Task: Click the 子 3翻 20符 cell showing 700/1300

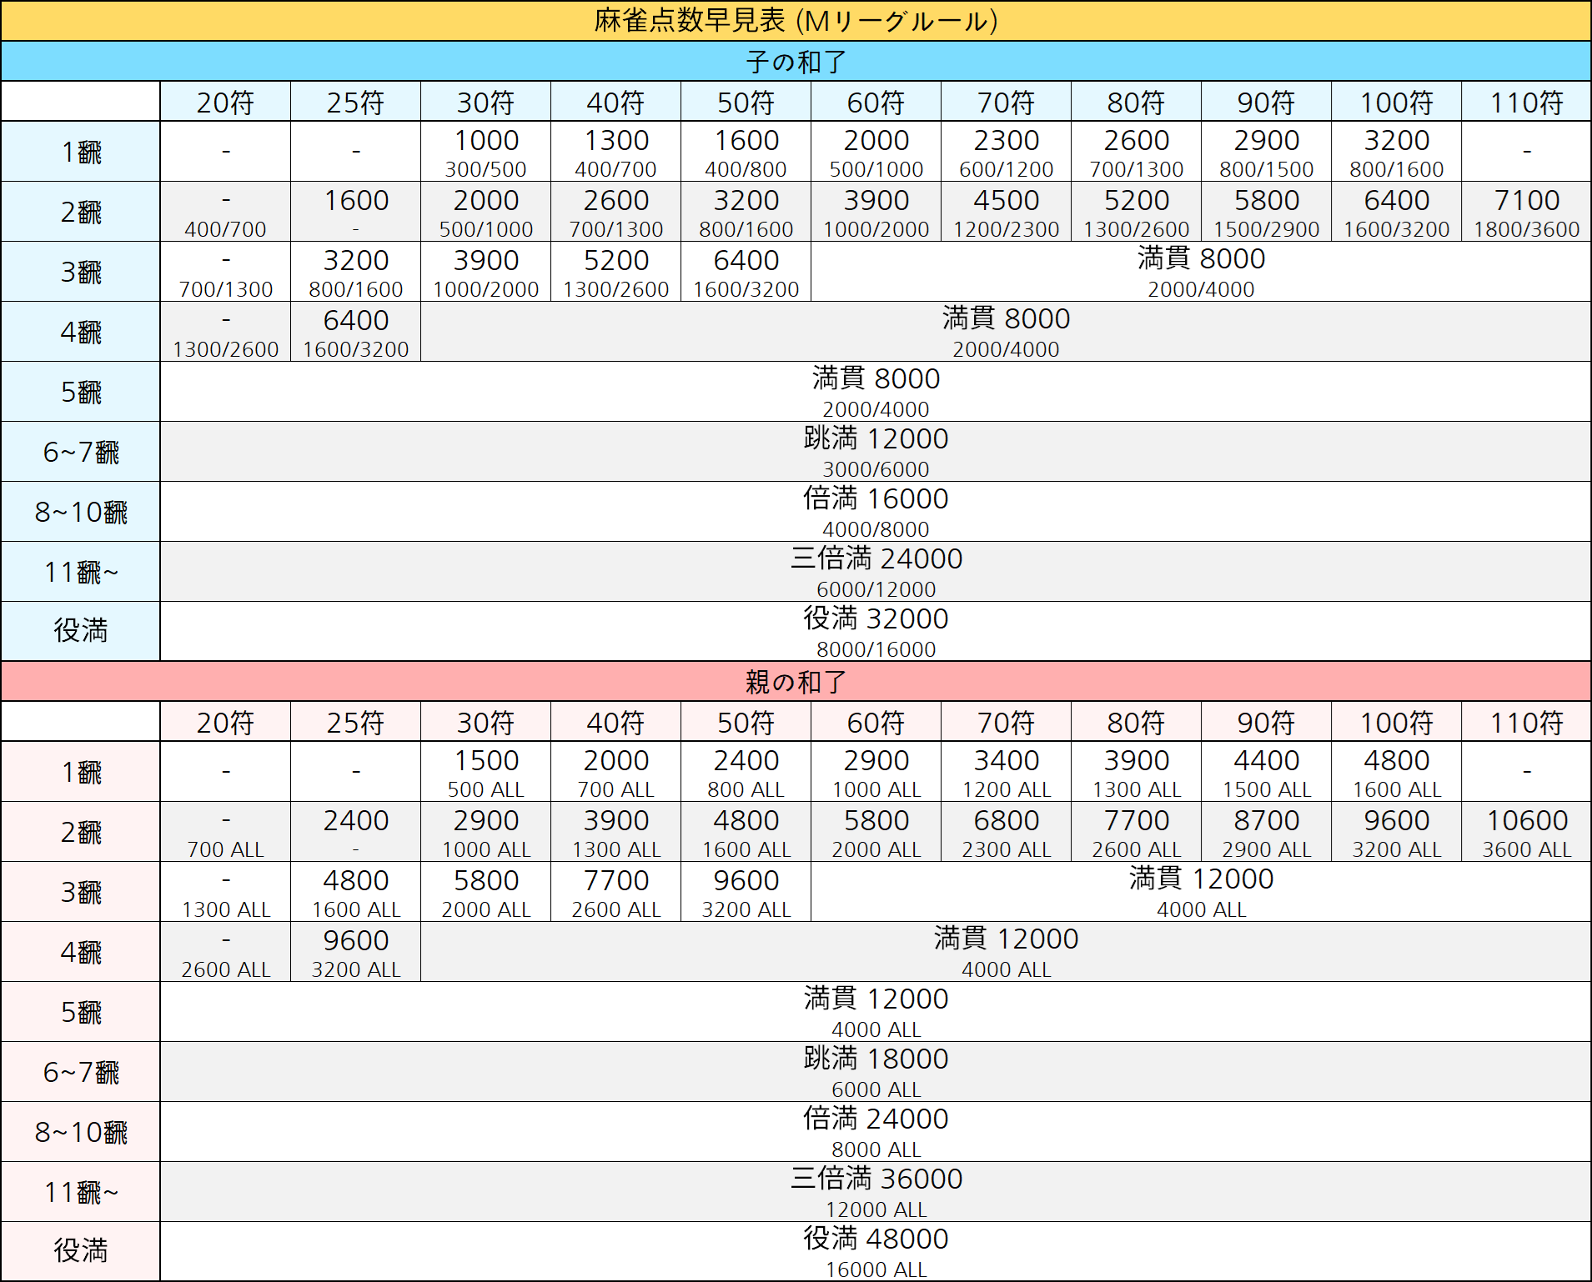Action: (x=225, y=272)
